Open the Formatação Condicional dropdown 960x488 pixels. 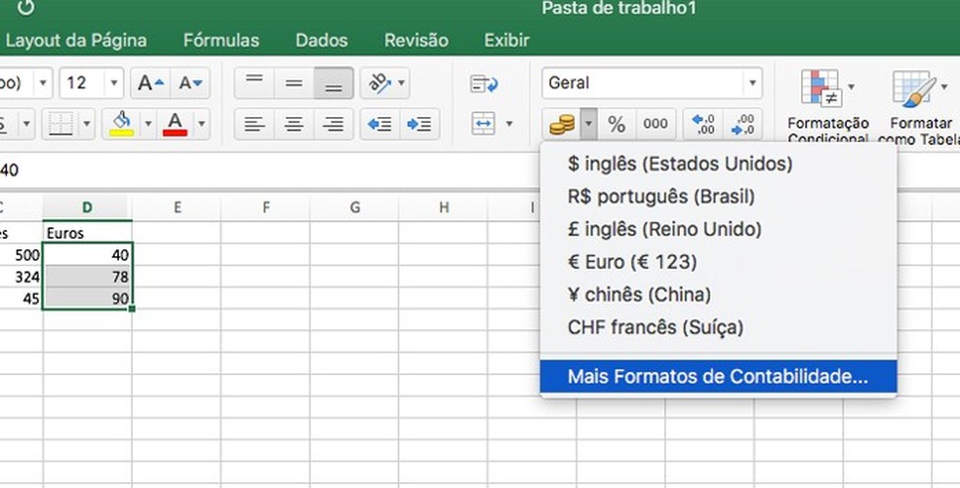point(852,87)
